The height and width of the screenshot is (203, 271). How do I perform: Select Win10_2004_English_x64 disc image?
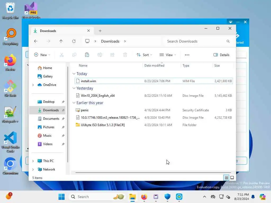pos(154,95)
